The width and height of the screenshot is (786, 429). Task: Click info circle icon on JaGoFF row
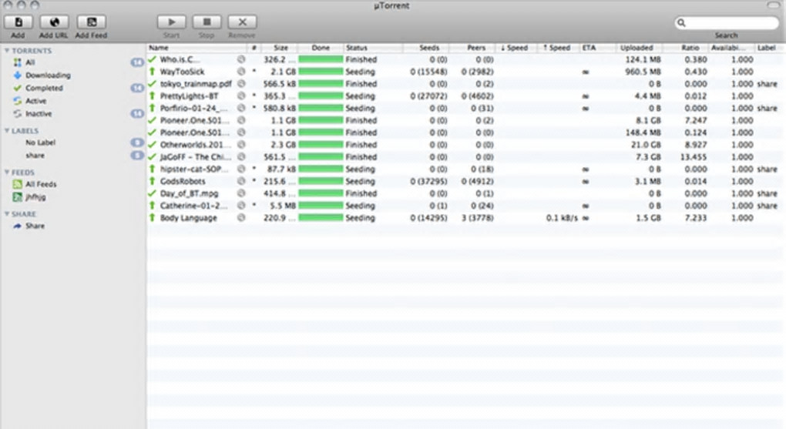[241, 157]
